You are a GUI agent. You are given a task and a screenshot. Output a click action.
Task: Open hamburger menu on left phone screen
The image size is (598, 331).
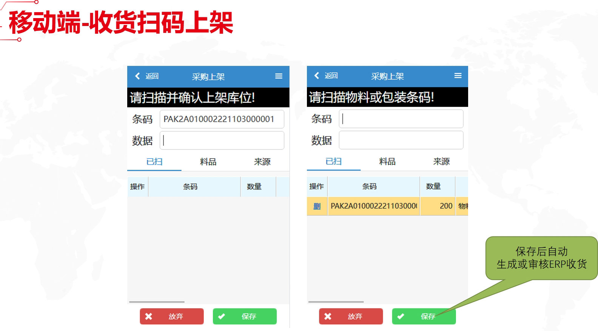click(x=279, y=76)
